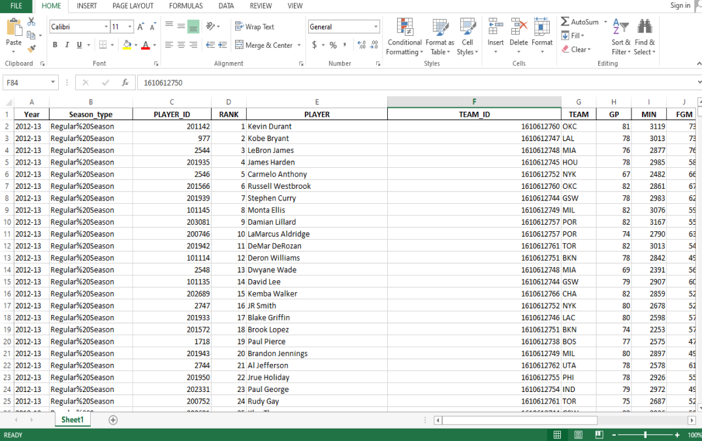Toggle Underline formatting
The height and width of the screenshot is (441, 702).
click(x=79, y=45)
